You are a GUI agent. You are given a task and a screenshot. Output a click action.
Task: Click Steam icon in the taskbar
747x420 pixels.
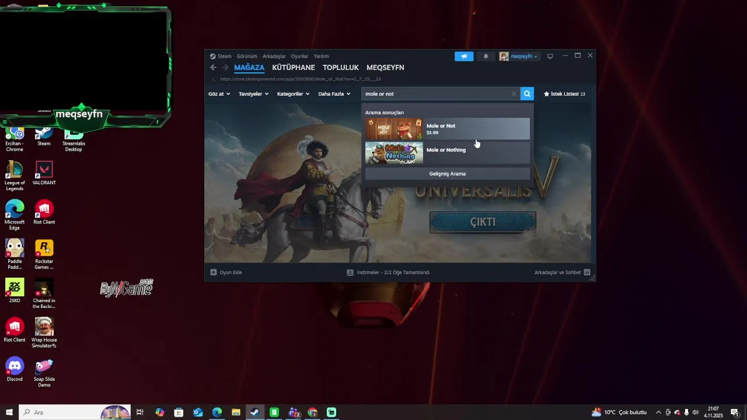pyautogui.click(x=255, y=412)
